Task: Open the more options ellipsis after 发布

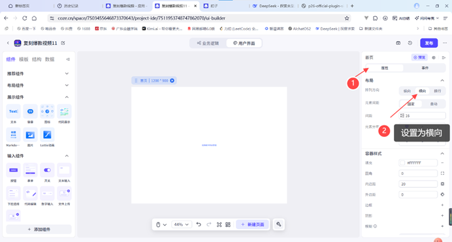Action: [x=445, y=43]
